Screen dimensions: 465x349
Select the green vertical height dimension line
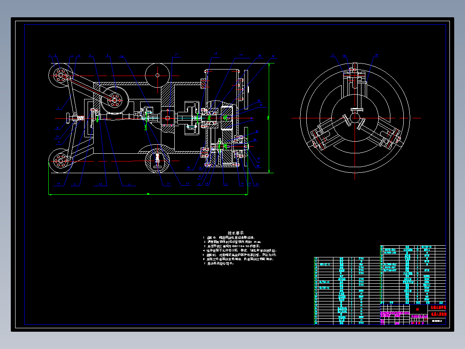(269, 118)
